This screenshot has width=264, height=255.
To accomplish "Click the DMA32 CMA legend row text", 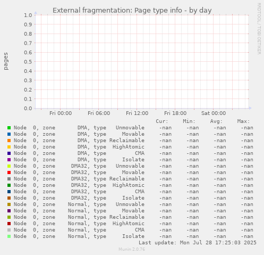I will point(79,192).
